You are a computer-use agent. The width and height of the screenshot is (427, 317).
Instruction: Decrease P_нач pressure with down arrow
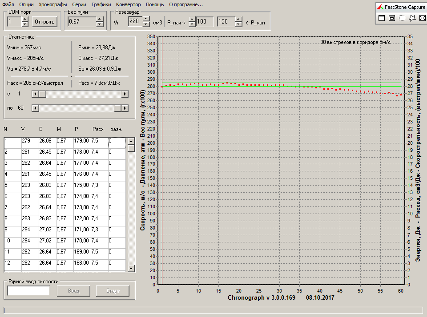tap(192, 24)
